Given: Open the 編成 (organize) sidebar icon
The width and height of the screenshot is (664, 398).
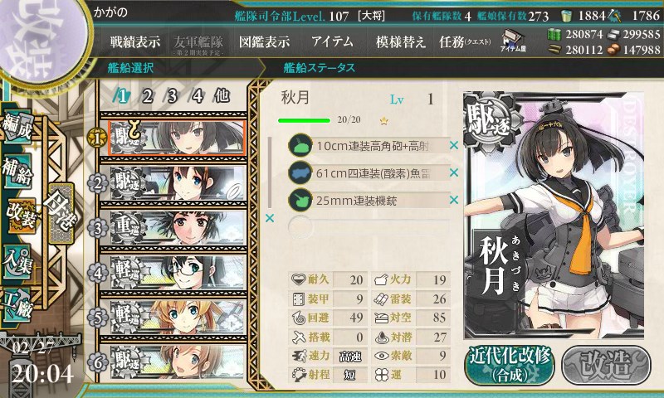Looking at the screenshot, I should pyautogui.click(x=17, y=128).
